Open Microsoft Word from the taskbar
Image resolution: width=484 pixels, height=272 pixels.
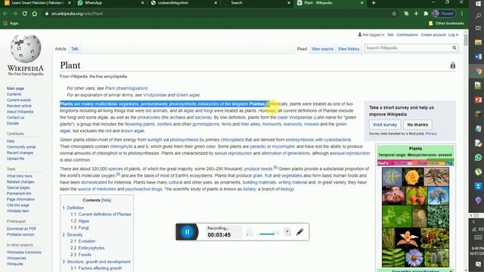pos(478,57)
